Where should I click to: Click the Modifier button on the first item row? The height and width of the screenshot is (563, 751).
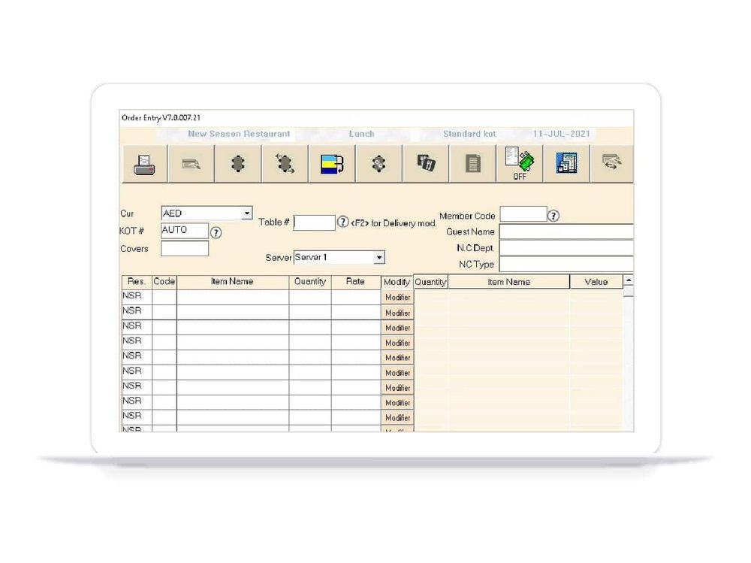tap(398, 297)
